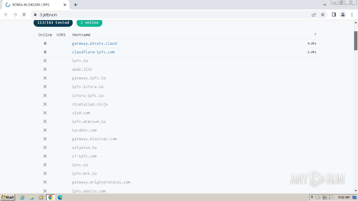Click the offline X beside infura-ipfs.io
The image size is (358, 201).
(45, 95)
